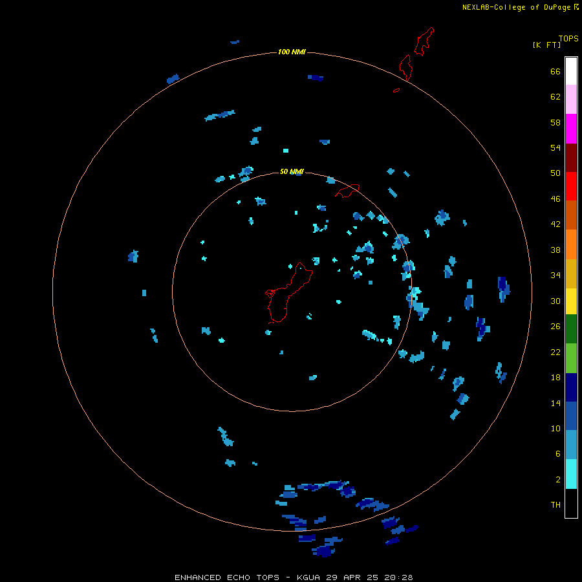Screen dimensions: 582x582
Task: Click the legend value 10
Action: (555, 428)
